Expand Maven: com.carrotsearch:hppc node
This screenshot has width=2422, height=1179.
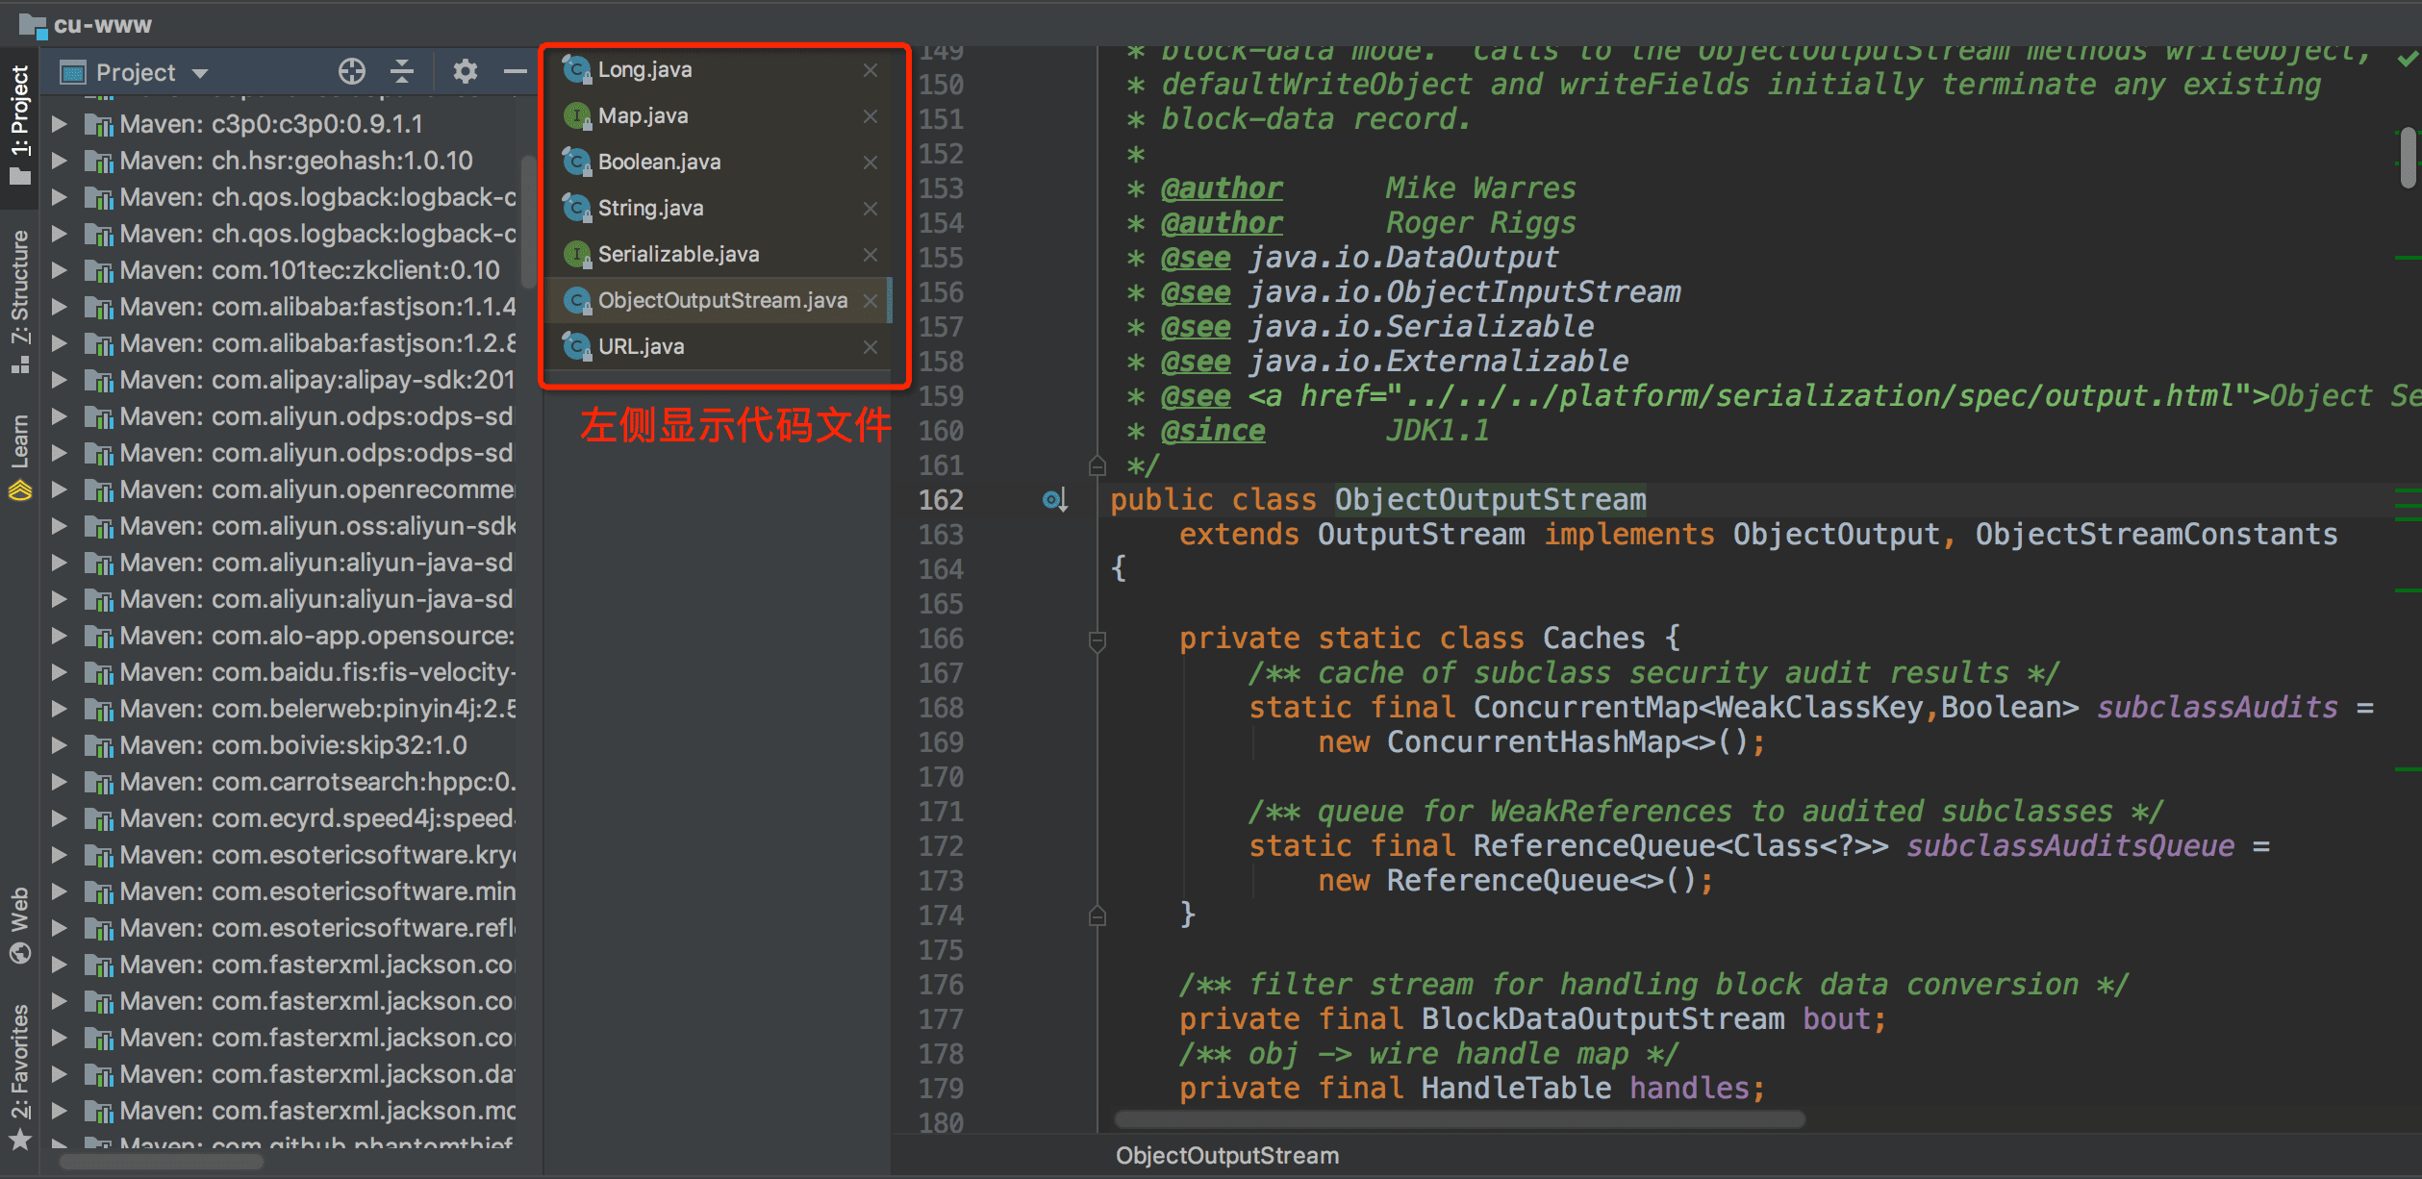(59, 781)
